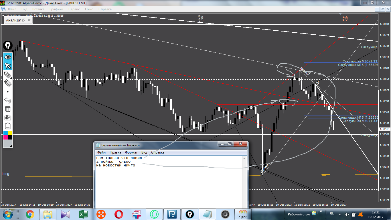Image resolution: width=391 pixels, height=220 pixels.
Task: Undo last stroke with the curved arrow
Action: [x=8, y=100]
